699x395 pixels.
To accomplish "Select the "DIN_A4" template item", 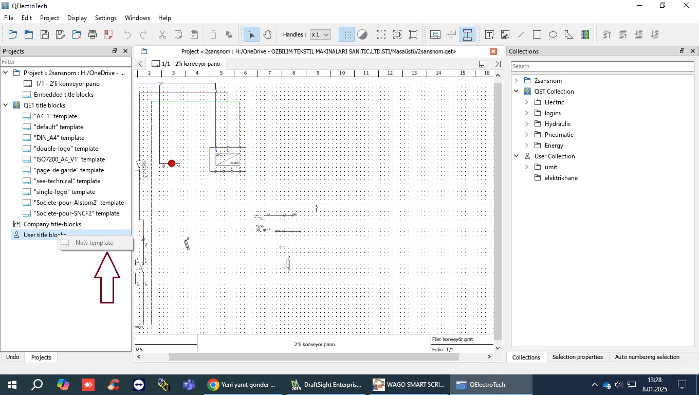I will pos(59,138).
